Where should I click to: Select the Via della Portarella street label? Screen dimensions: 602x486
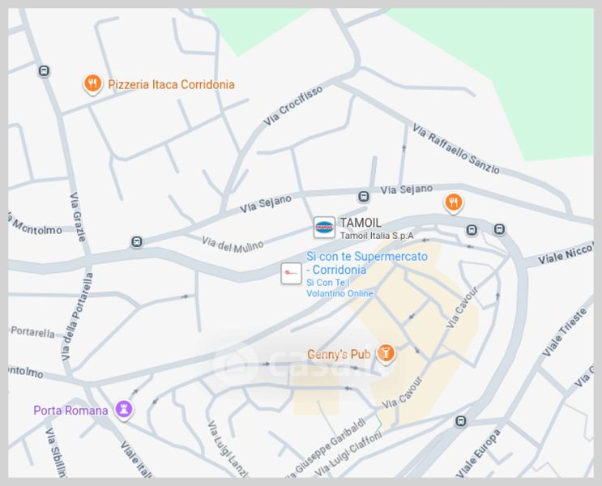coord(78,317)
